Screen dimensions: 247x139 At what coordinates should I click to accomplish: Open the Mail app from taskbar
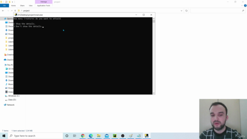coord(107,136)
